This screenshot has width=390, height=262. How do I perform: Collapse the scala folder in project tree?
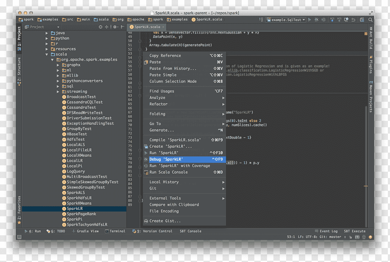pos(47,54)
